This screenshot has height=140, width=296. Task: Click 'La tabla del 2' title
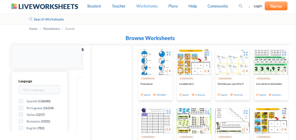(x=186, y=84)
